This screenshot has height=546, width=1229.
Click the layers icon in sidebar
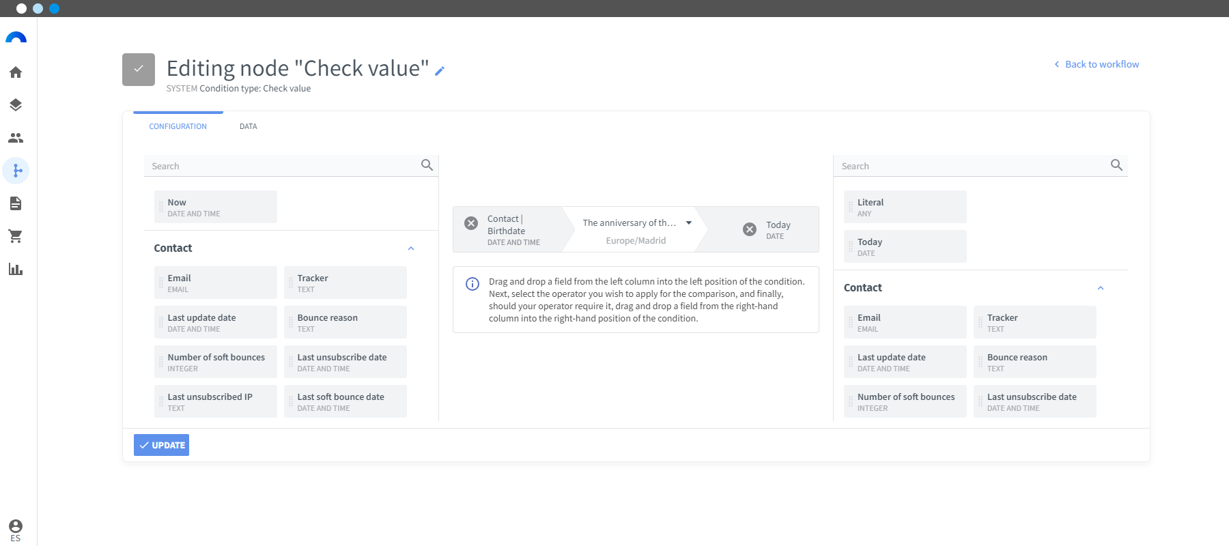[16, 105]
